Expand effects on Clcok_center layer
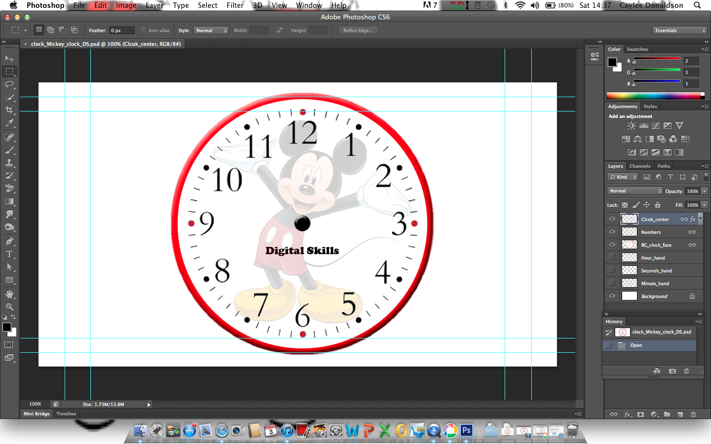 click(x=700, y=219)
